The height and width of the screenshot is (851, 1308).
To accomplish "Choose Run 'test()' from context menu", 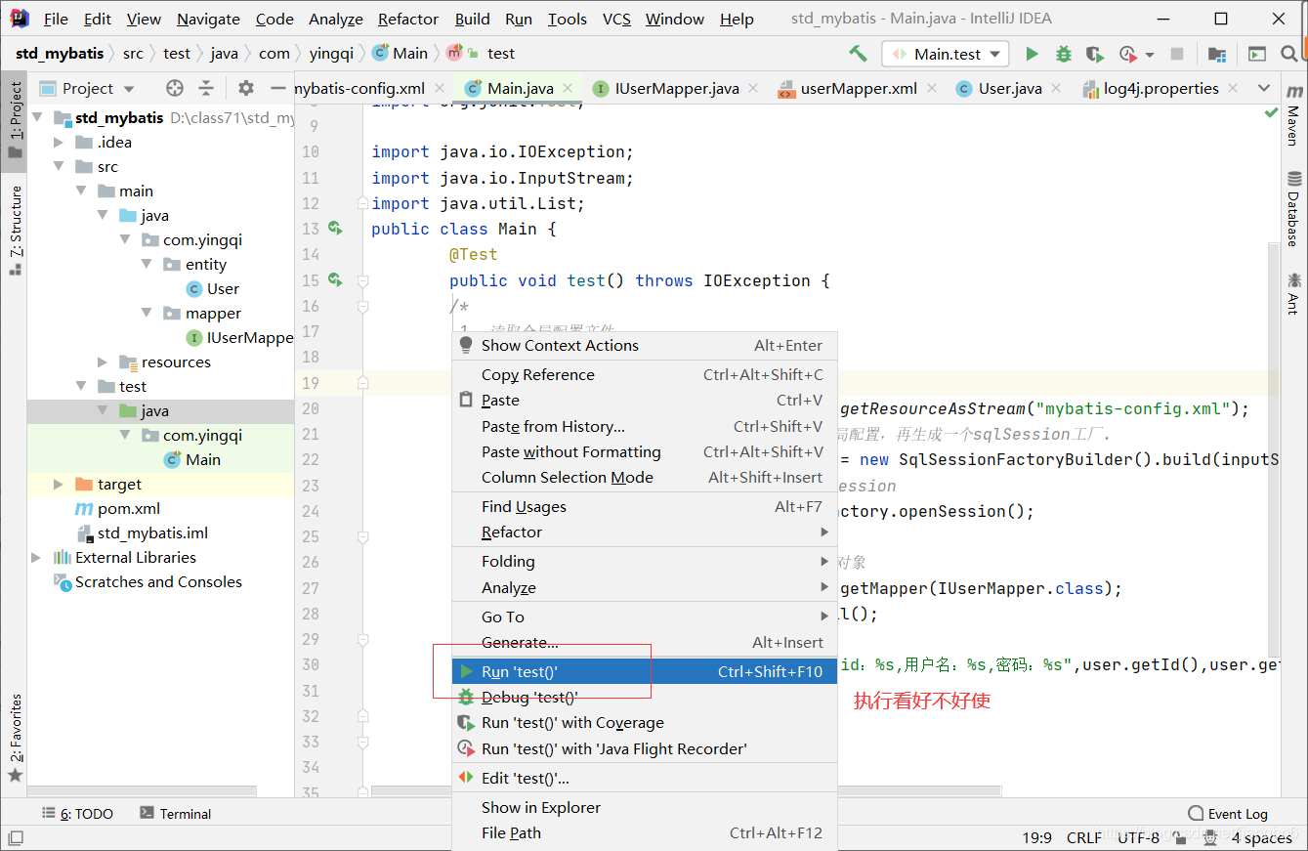I will click(x=645, y=671).
